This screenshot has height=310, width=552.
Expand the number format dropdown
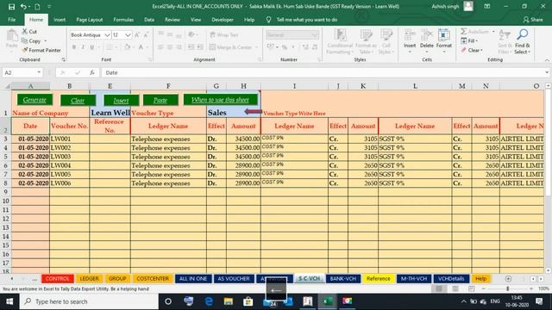point(314,34)
